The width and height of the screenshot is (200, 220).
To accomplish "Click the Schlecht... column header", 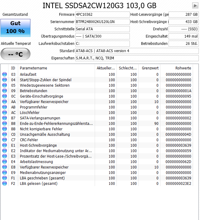I will point(128,68).
